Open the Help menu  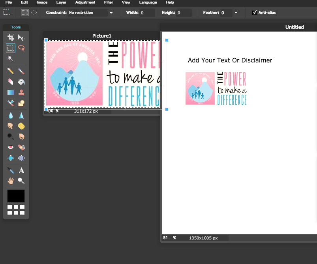(170, 2)
